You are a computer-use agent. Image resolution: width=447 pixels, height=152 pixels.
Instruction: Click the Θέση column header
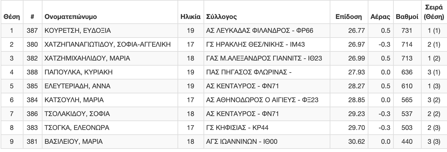point(11,16)
